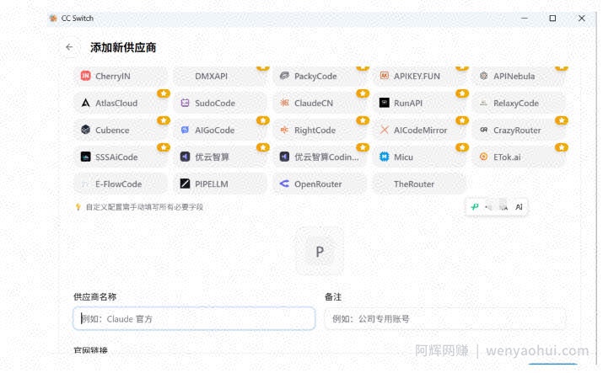Pick the RightCode provider preset
The image size is (603, 373).
click(x=320, y=131)
